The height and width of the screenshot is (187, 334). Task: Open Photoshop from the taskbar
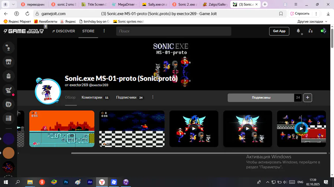[x=66, y=182]
